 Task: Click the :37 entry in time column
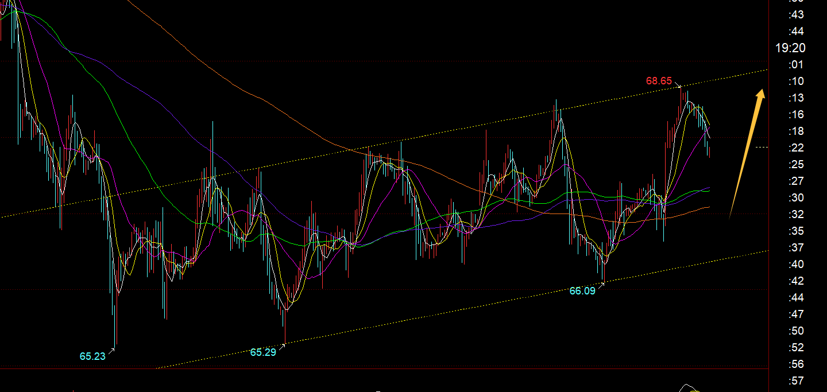click(796, 248)
